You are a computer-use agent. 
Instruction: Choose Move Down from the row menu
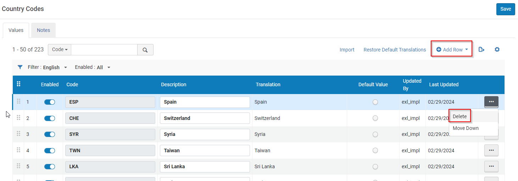pyautogui.click(x=466, y=128)
